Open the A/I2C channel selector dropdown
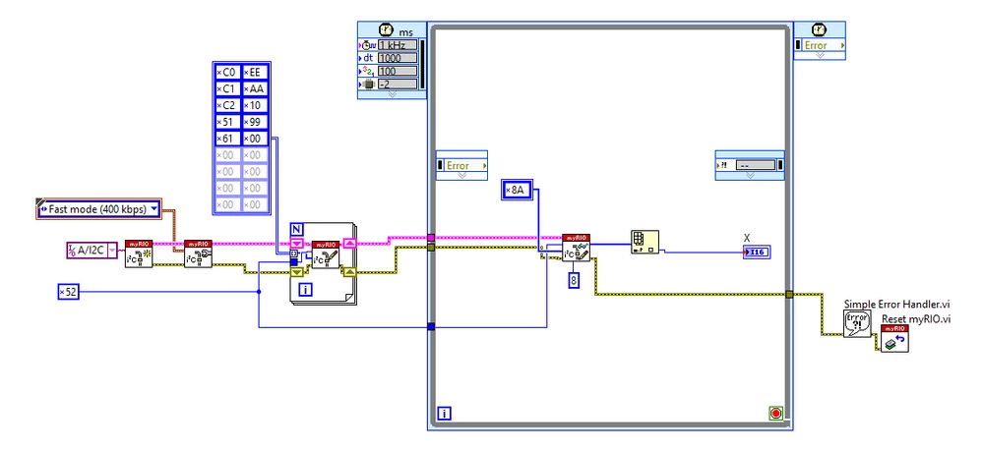This screenshot has height=451, width=983. coord(112,252)
